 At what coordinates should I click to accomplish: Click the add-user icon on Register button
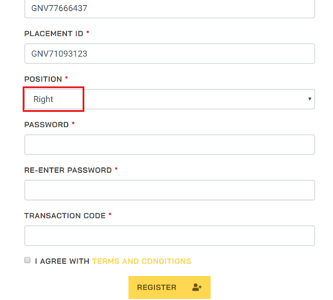coord(197,288)
